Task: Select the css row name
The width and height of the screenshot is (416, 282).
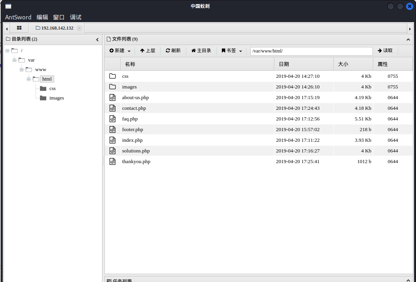Action: (125, 76)
